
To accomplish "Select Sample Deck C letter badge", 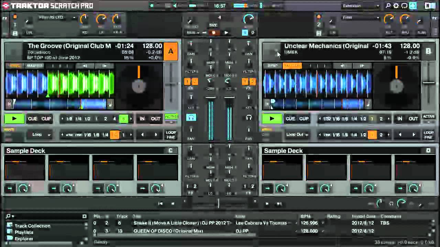I will click(x=170, y=151).
